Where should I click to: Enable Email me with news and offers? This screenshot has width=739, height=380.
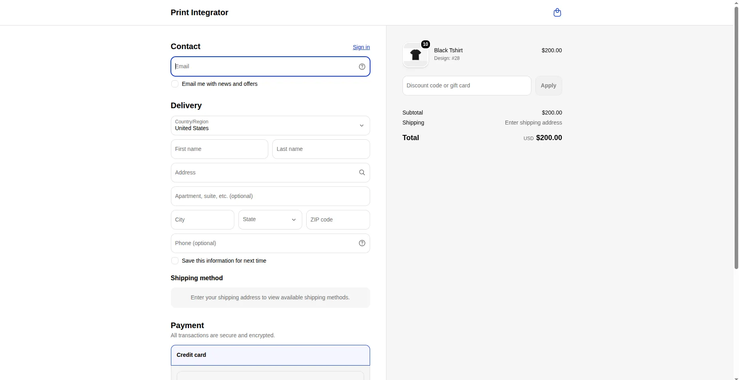pos(174,84)
